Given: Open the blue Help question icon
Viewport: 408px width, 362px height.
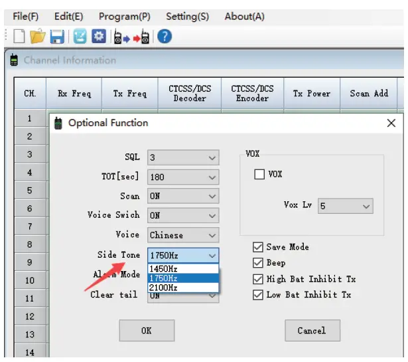Looking at the screenshot, I should pos(165,37).
